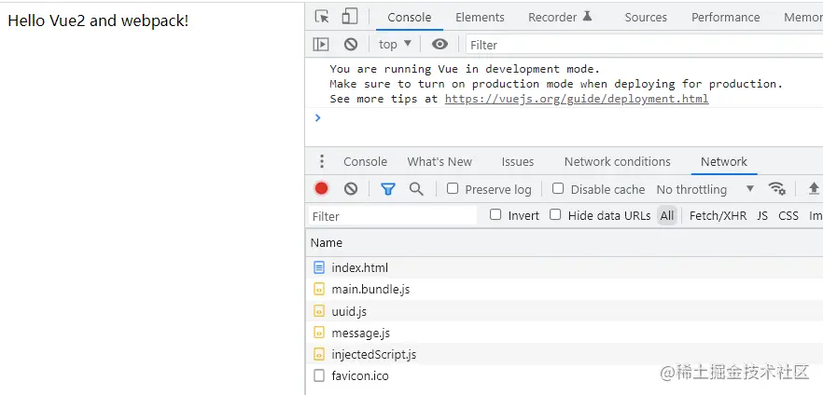The height and width of the screenshot is (395, 823).
Task: Open network conditions wifi gear icon
Action: (x=776, y=188)
